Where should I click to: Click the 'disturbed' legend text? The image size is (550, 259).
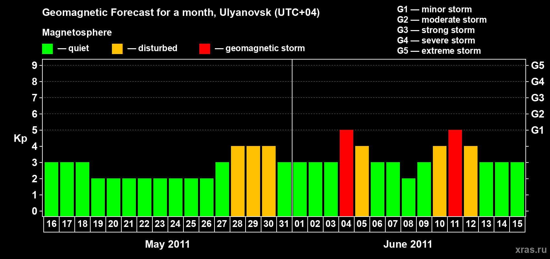(x=158, y=48)
